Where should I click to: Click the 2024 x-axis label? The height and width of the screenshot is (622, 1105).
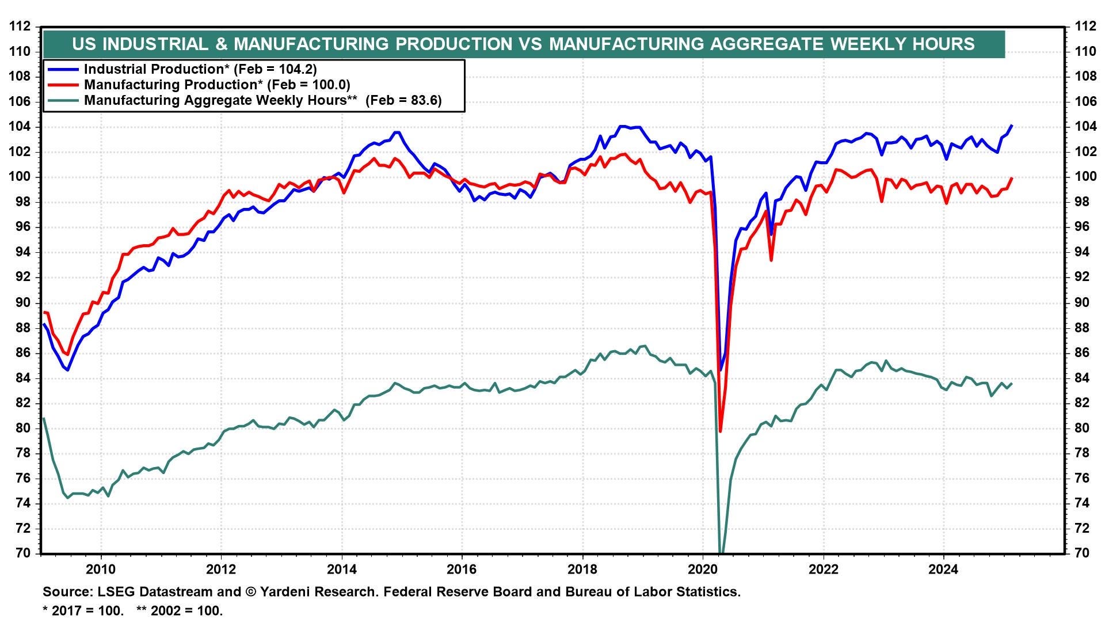(x=944, y=570)
